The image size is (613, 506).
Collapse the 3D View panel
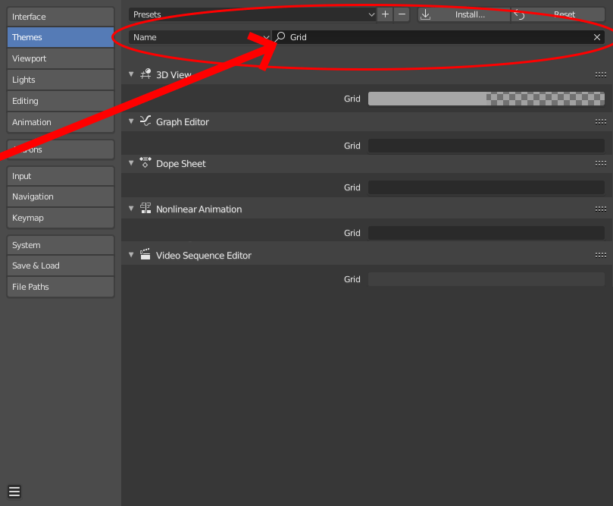click(x=131, y=74)
